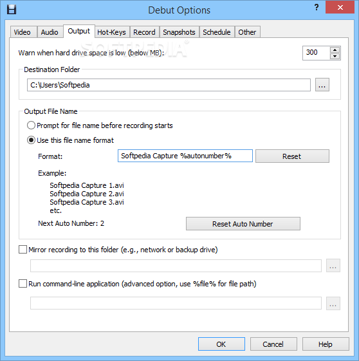The height and width of the screenshot is (361, 359).
Task: Click example text 'Softpedia Capture 3.avi'
Action: pos(87,202)
